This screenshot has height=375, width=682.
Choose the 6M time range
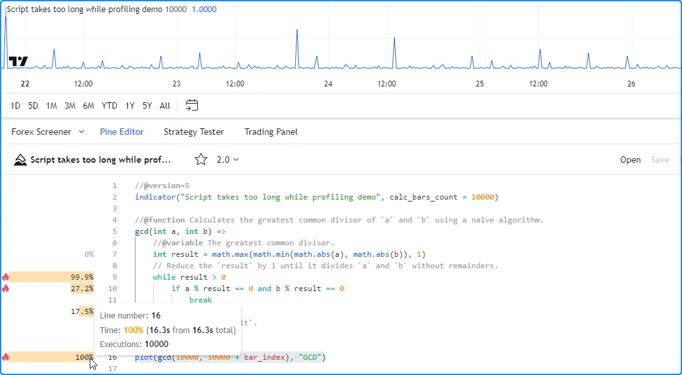click(88, 106)
